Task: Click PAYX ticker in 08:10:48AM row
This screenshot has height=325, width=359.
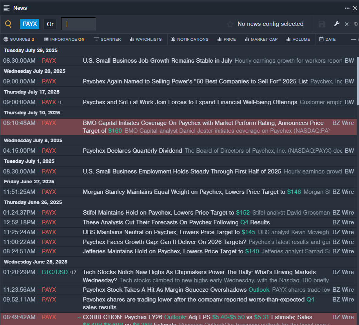Action: coord(49,123)
